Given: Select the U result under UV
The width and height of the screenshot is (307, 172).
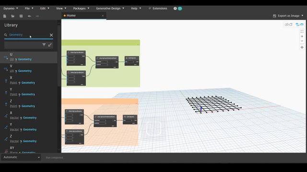Looking at the screenshot, I should 29,57.
